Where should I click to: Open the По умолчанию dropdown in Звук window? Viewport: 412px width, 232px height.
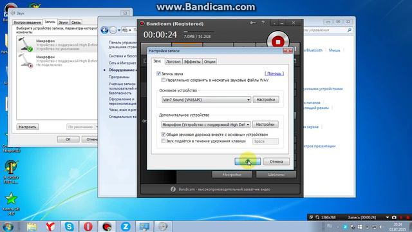click(x=82, y=127)
